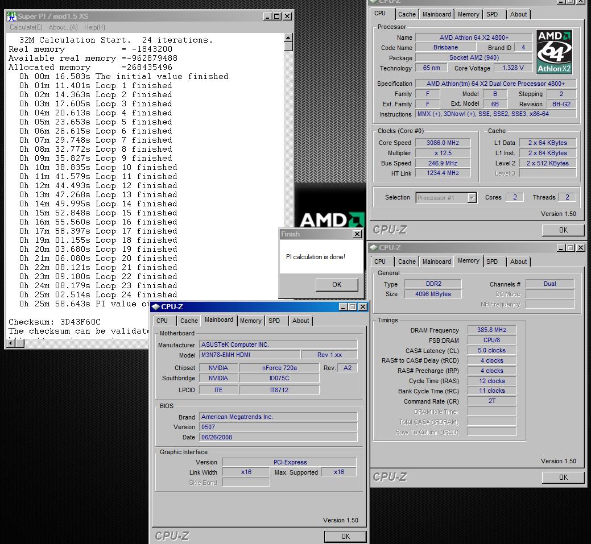Close the CPU-Z Memory window

tap(581, 247)
